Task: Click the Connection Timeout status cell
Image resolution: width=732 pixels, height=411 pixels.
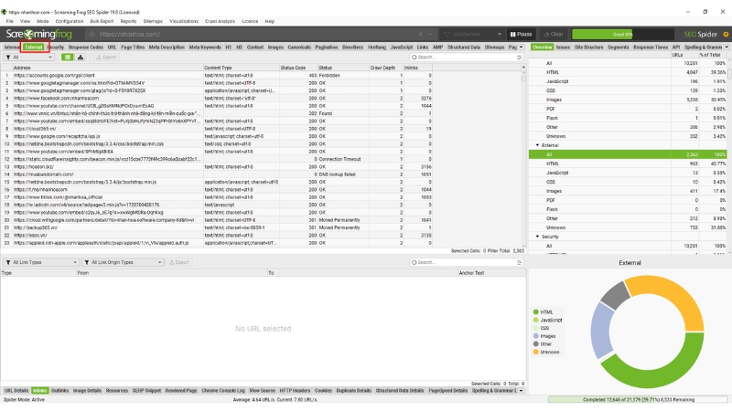Action: pos(343,159)
